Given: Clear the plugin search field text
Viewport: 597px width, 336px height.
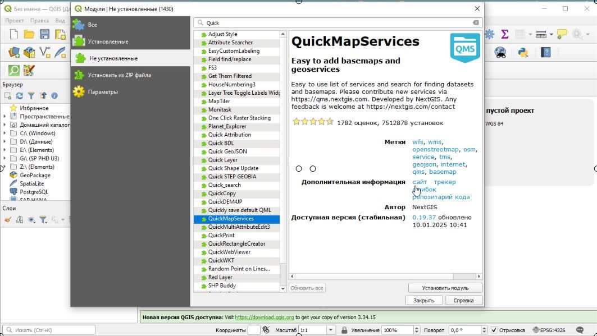Looking at the screenshot, I should point(476,23).
